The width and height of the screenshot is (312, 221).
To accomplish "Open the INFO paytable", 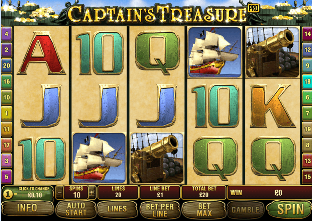I will (x=27, y=208).
